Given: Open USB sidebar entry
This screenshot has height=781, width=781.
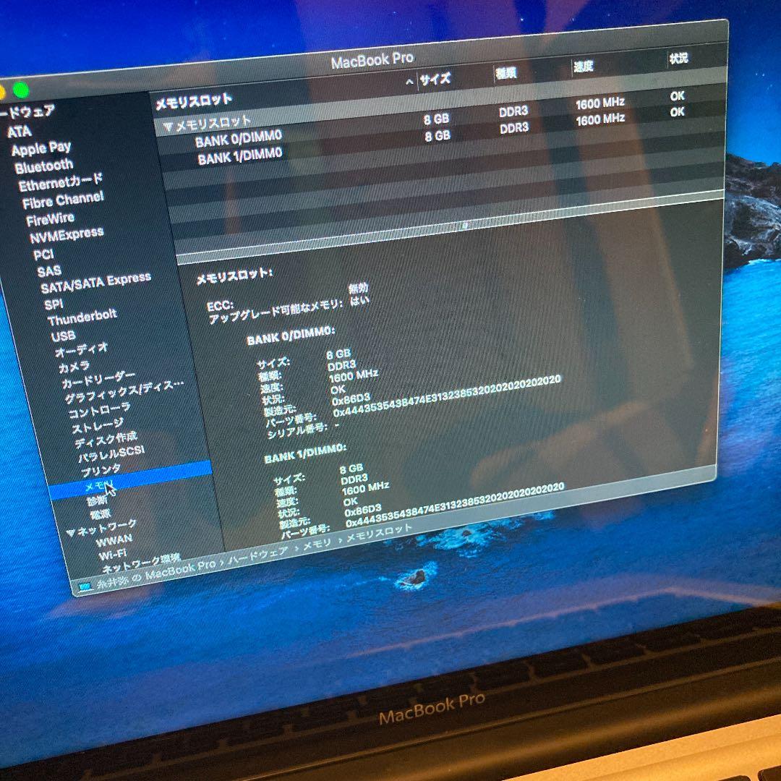Looking at the screenshot, I should (x=63, y=336).
